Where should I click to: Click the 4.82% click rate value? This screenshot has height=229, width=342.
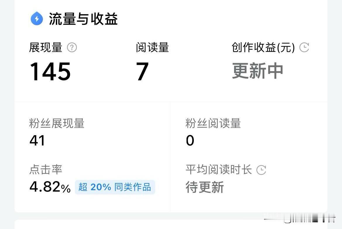click(x=50, y=187)
